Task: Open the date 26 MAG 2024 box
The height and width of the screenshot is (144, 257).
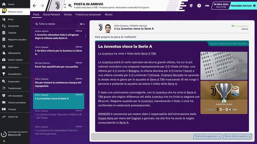Action: 221,6
